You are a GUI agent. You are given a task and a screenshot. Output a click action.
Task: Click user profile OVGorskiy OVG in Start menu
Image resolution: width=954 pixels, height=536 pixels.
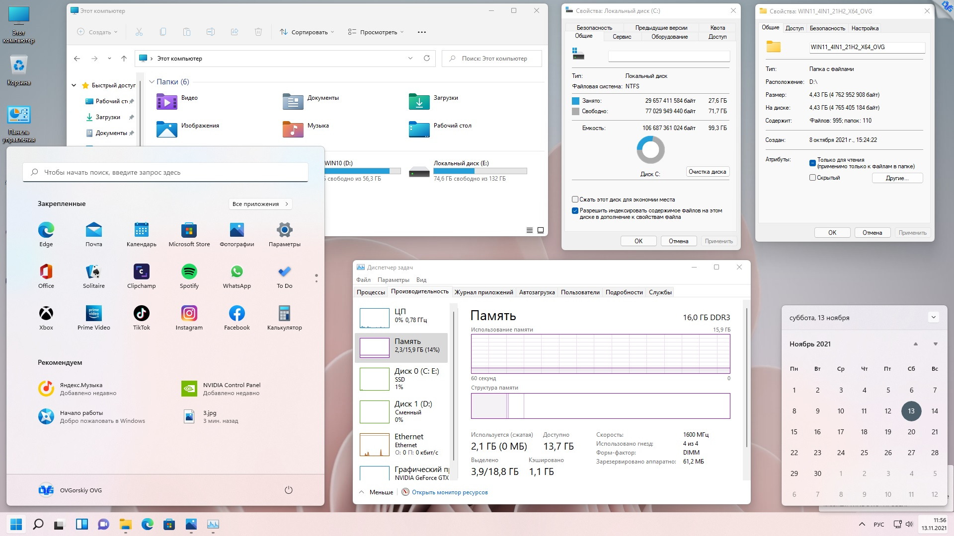[x=71, y=488]
